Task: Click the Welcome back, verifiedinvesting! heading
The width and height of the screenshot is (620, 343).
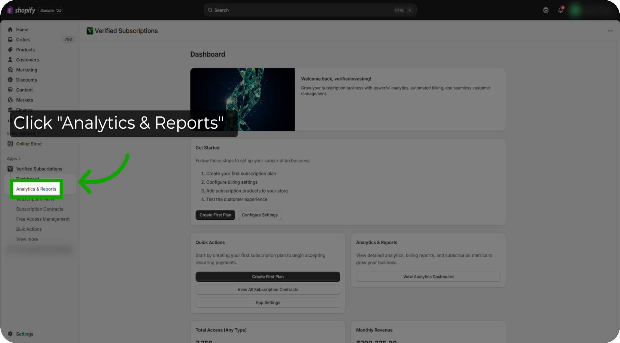Action: 336,79
